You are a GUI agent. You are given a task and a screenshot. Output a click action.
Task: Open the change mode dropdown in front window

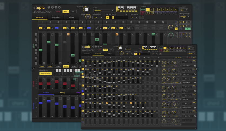pyautogui.click(x=191, y=53)
